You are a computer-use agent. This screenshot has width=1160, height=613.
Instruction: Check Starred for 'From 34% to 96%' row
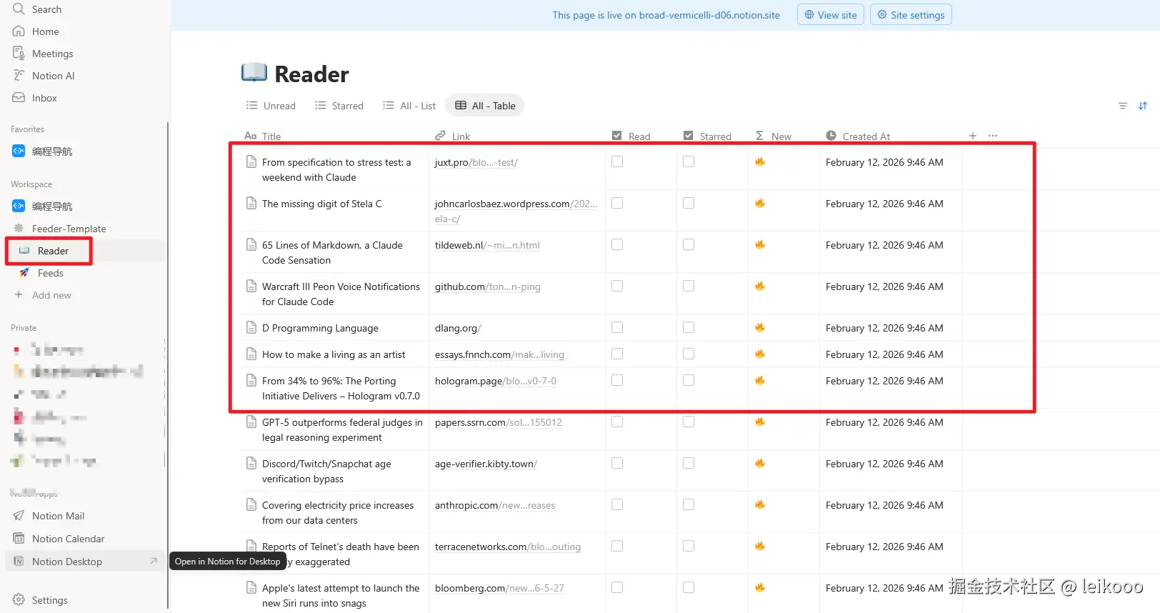689,381
